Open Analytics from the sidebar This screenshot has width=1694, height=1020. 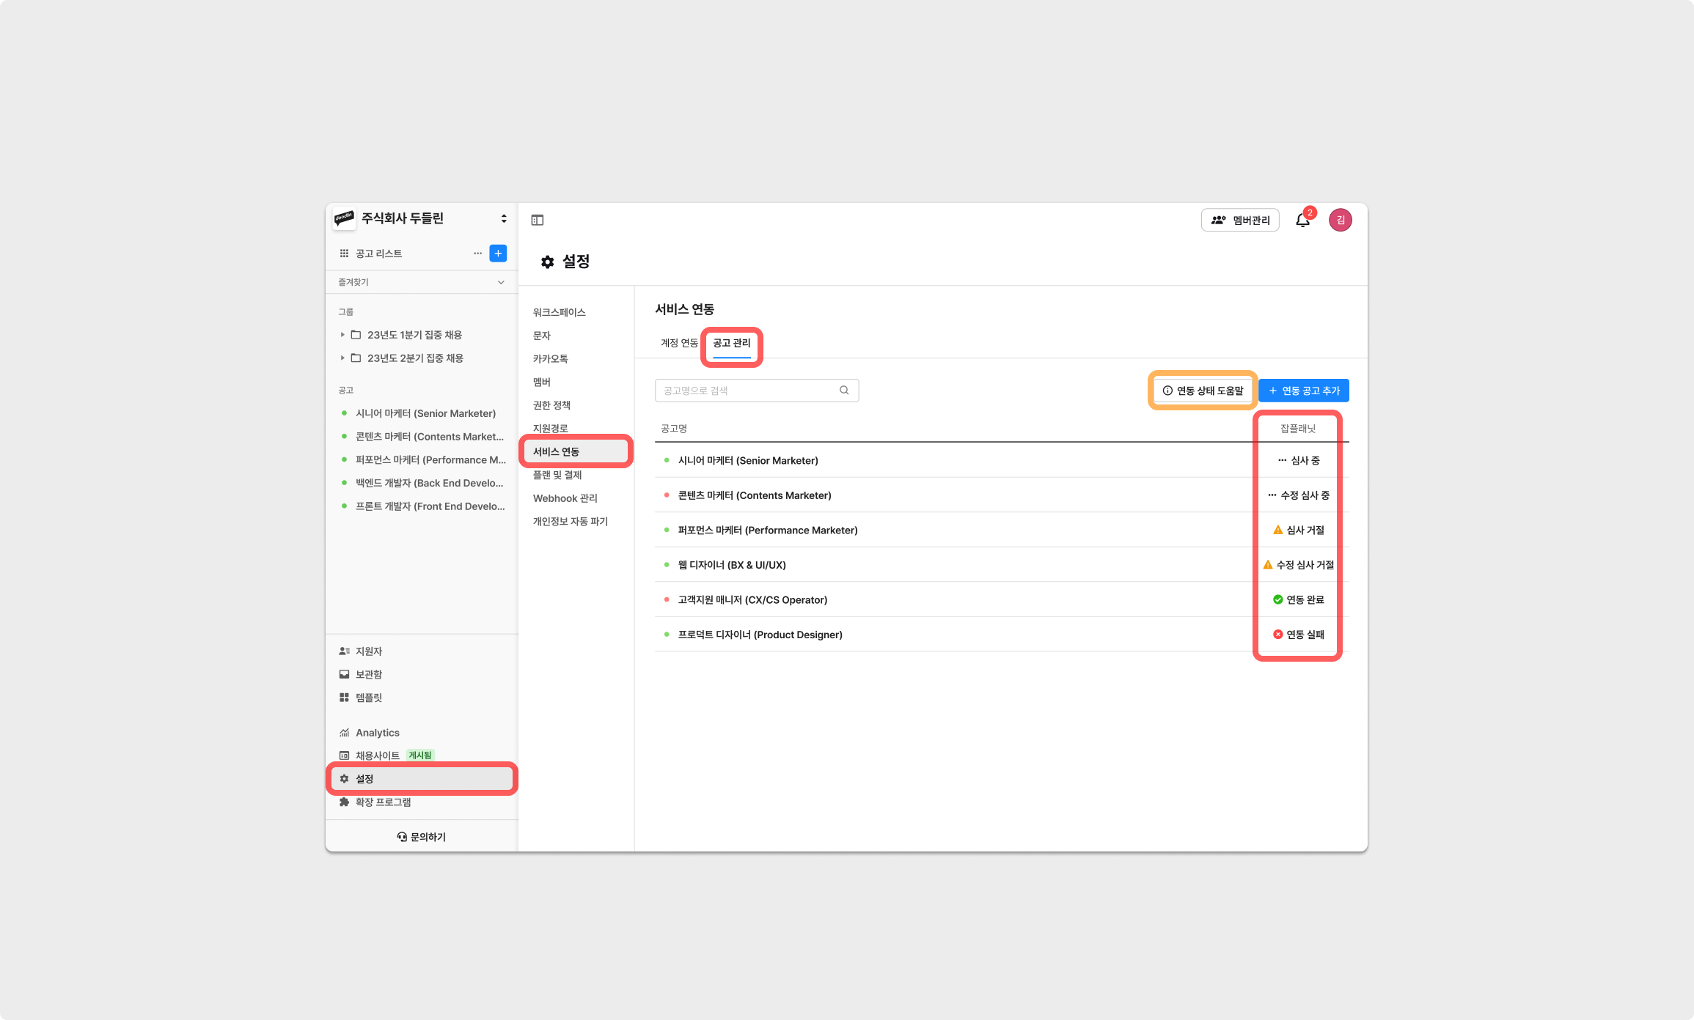377,732
